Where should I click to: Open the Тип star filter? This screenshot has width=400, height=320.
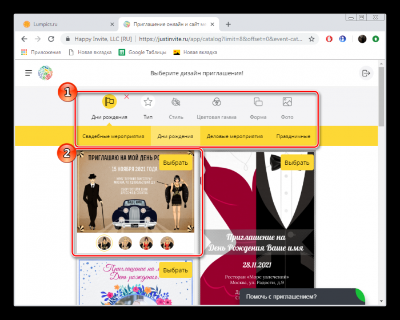[148, 102]
